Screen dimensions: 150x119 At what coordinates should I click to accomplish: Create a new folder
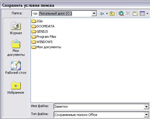point(135,13)
